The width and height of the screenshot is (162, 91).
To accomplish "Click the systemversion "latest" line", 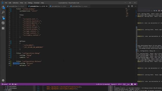I will (x=29, y=11).
